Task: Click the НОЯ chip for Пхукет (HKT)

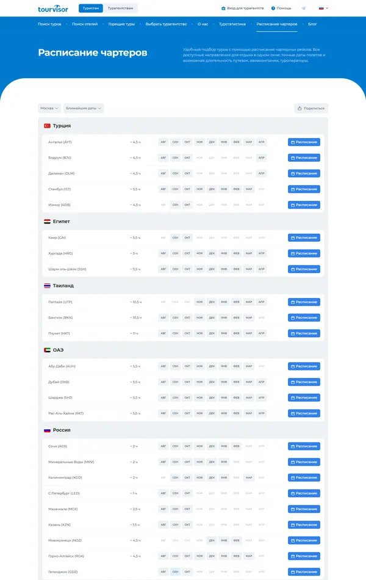Action: click(199, 333)
